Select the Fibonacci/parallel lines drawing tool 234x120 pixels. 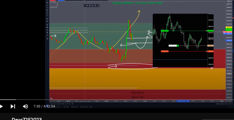tap(47, 2)
